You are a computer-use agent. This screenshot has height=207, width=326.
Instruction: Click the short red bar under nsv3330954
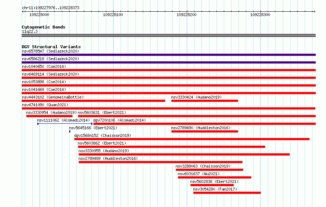49,116
